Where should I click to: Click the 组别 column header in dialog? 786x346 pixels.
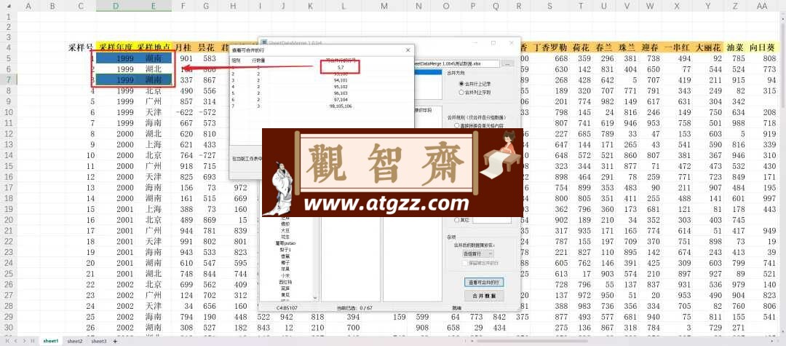(236, 60)
